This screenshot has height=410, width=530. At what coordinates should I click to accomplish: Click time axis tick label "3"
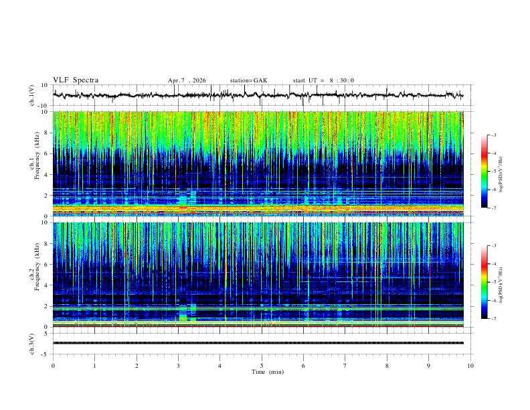click(x=178, y=366)
